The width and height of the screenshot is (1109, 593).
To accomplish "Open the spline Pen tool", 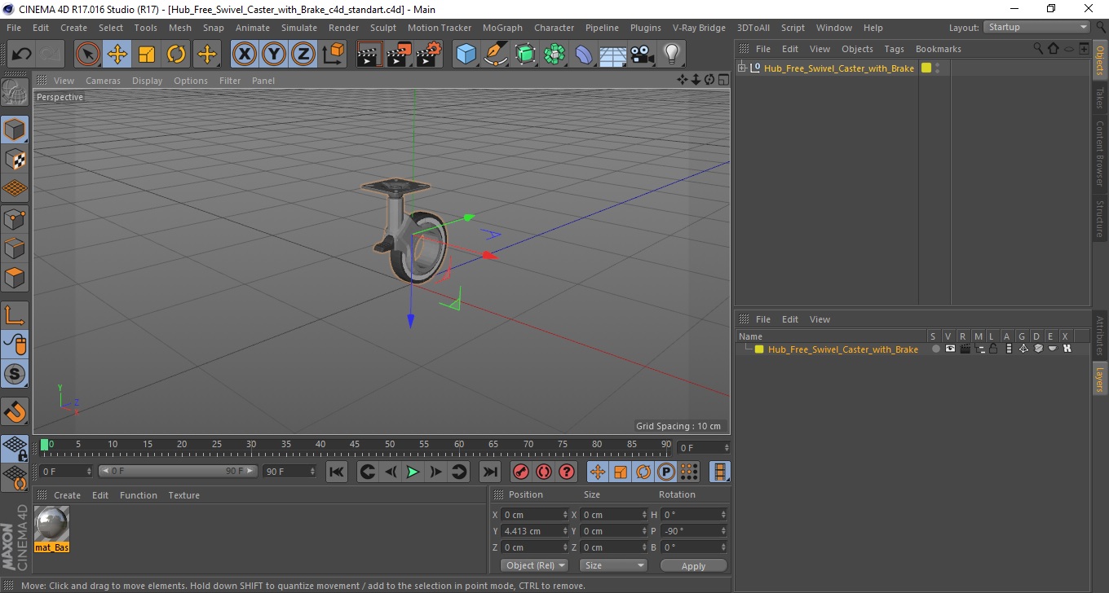I will 496,55.
